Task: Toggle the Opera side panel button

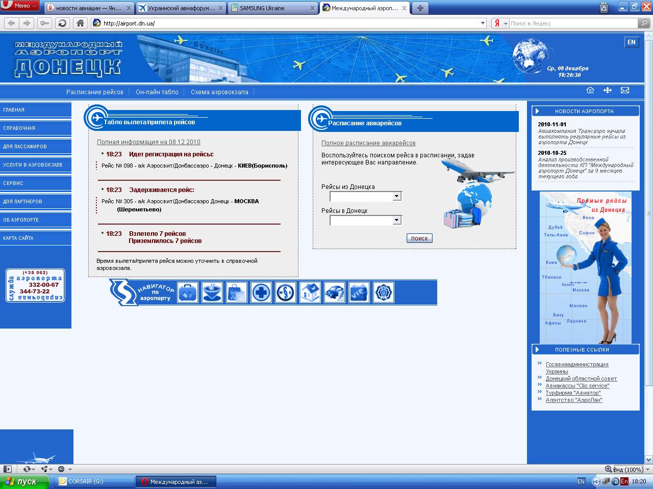Action: [7, 469]
